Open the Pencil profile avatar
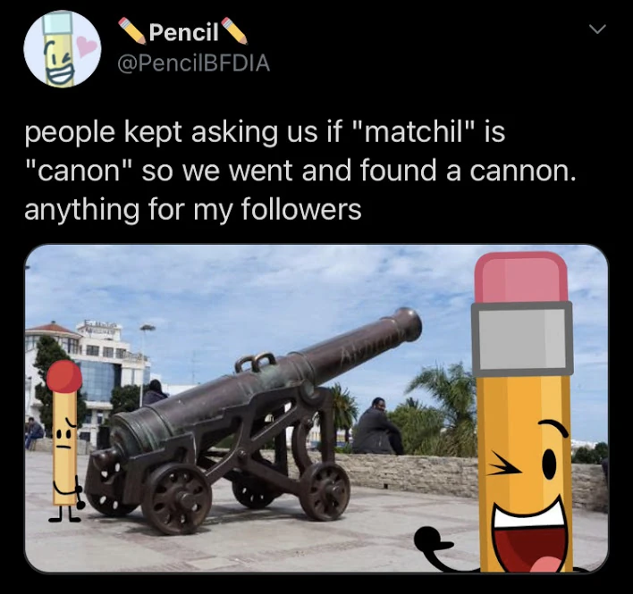The height and width of the screenshot is (594, 633). (x=63, y=49)
